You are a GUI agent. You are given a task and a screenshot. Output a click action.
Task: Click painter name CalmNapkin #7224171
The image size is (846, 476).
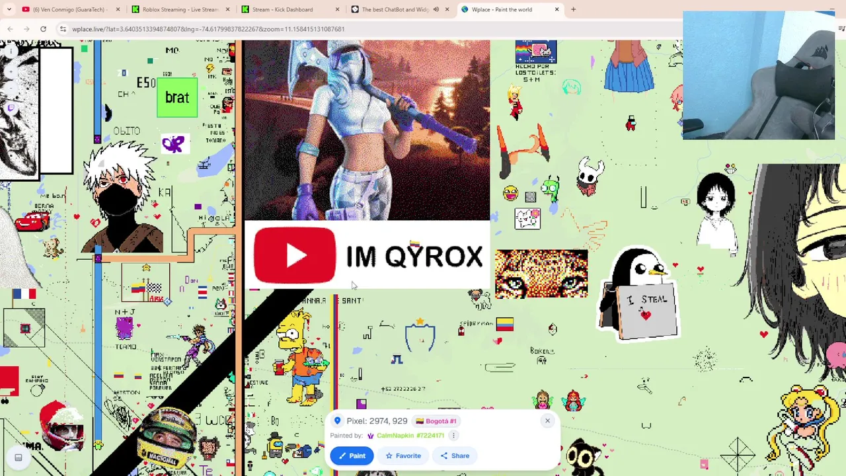pyautogui.click(x=410, y=436)
